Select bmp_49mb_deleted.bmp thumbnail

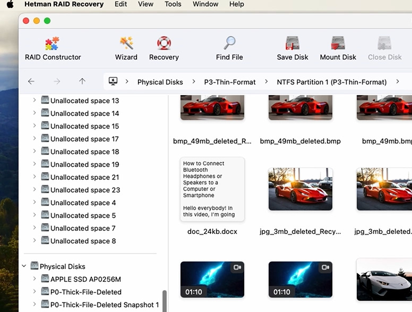301,107
